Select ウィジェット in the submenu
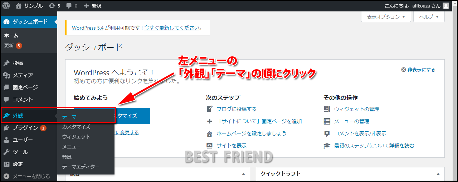This screenshot has height=182, width=458. (76, 137)
